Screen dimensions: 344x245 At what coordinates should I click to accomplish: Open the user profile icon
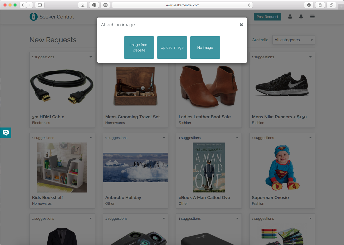(x=290, y=16)
